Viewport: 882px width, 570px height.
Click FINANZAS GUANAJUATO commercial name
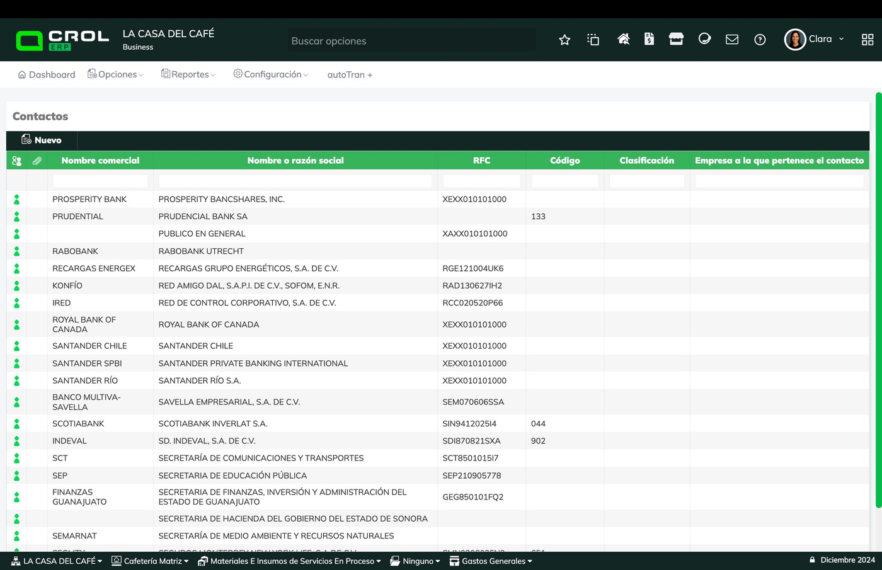click(x=79, y=497)
